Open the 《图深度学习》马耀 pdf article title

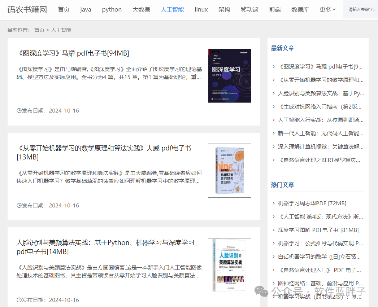73,53
